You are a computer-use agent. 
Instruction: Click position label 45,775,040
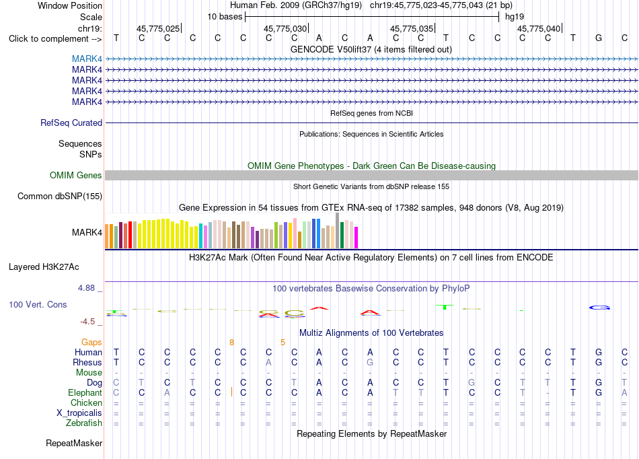539,28
